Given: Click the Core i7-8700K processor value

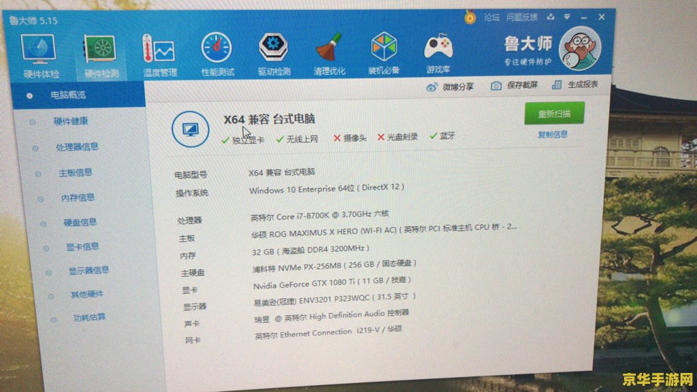Looking at the screenshot, I should tap(320, 216).
